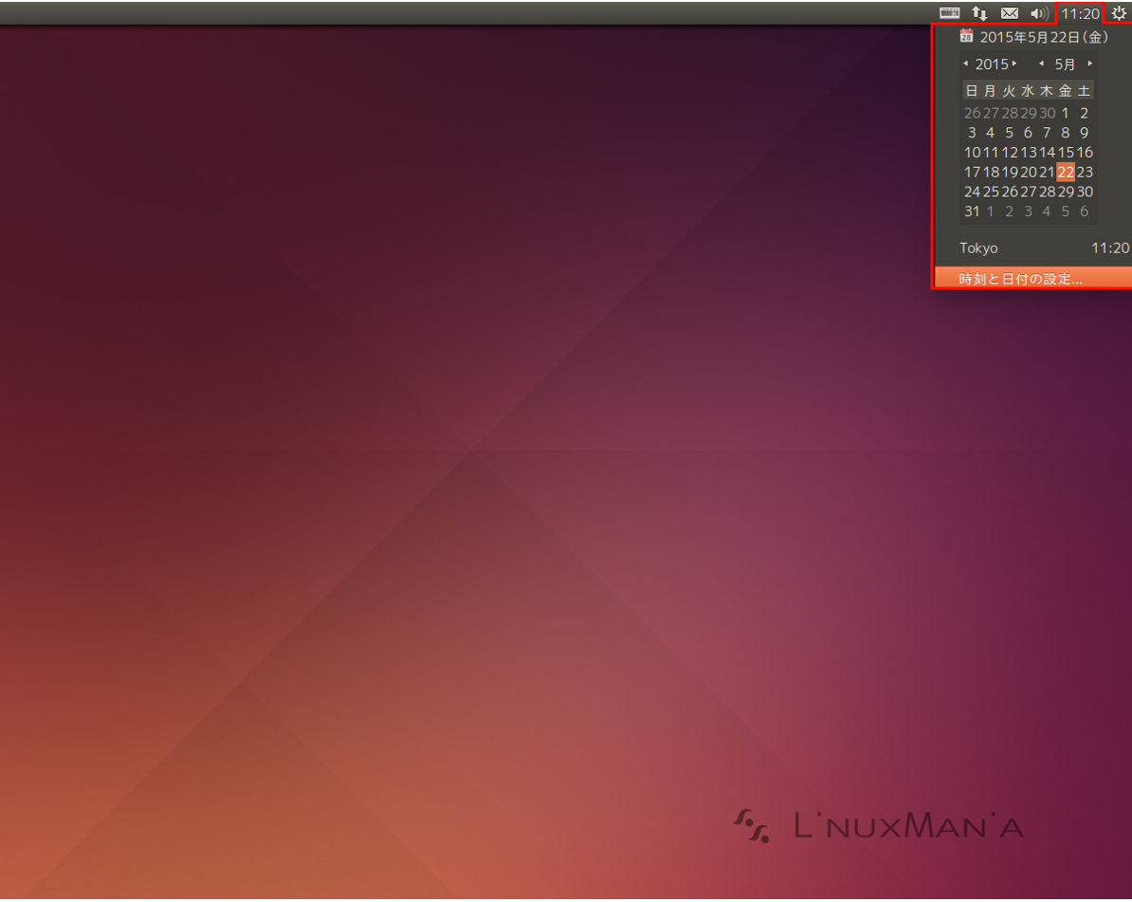This screenshot has height=902, width=1132.
Task: Open the sound volume indicator
Action: click(1040, 13)
